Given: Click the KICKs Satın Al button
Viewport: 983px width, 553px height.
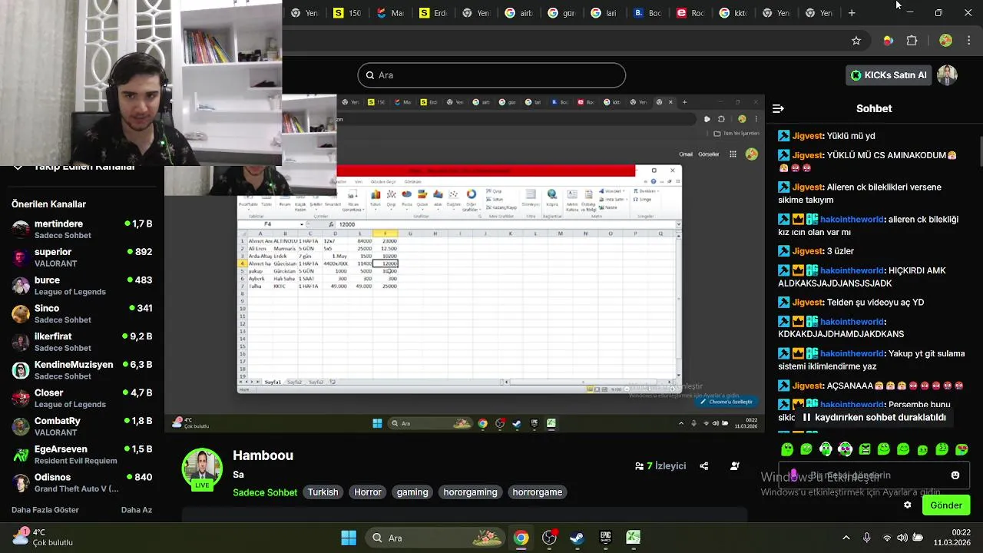Looking at the screenshot, I should click(x=889, y=75).
